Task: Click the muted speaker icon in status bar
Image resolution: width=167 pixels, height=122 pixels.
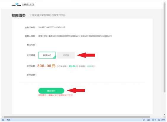Action: [x=144, y=120]
